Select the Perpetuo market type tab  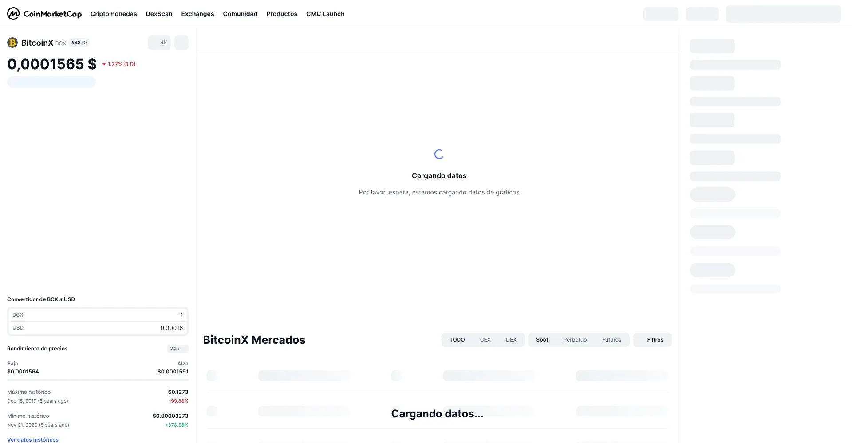(x=575, y=340)
